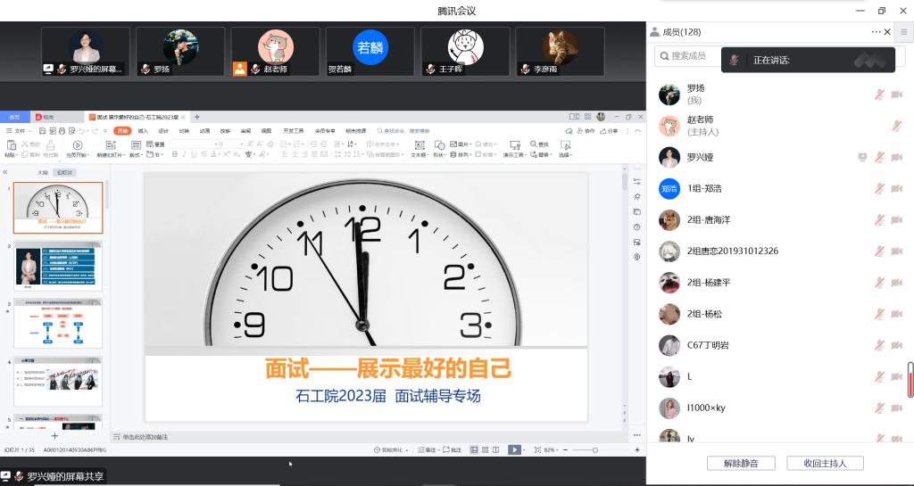Image resolution: width=914 pixels, height=486 pixels.
Task: Click the undo arrow in the WPS toolbar
Action: [x=81, y=131]
